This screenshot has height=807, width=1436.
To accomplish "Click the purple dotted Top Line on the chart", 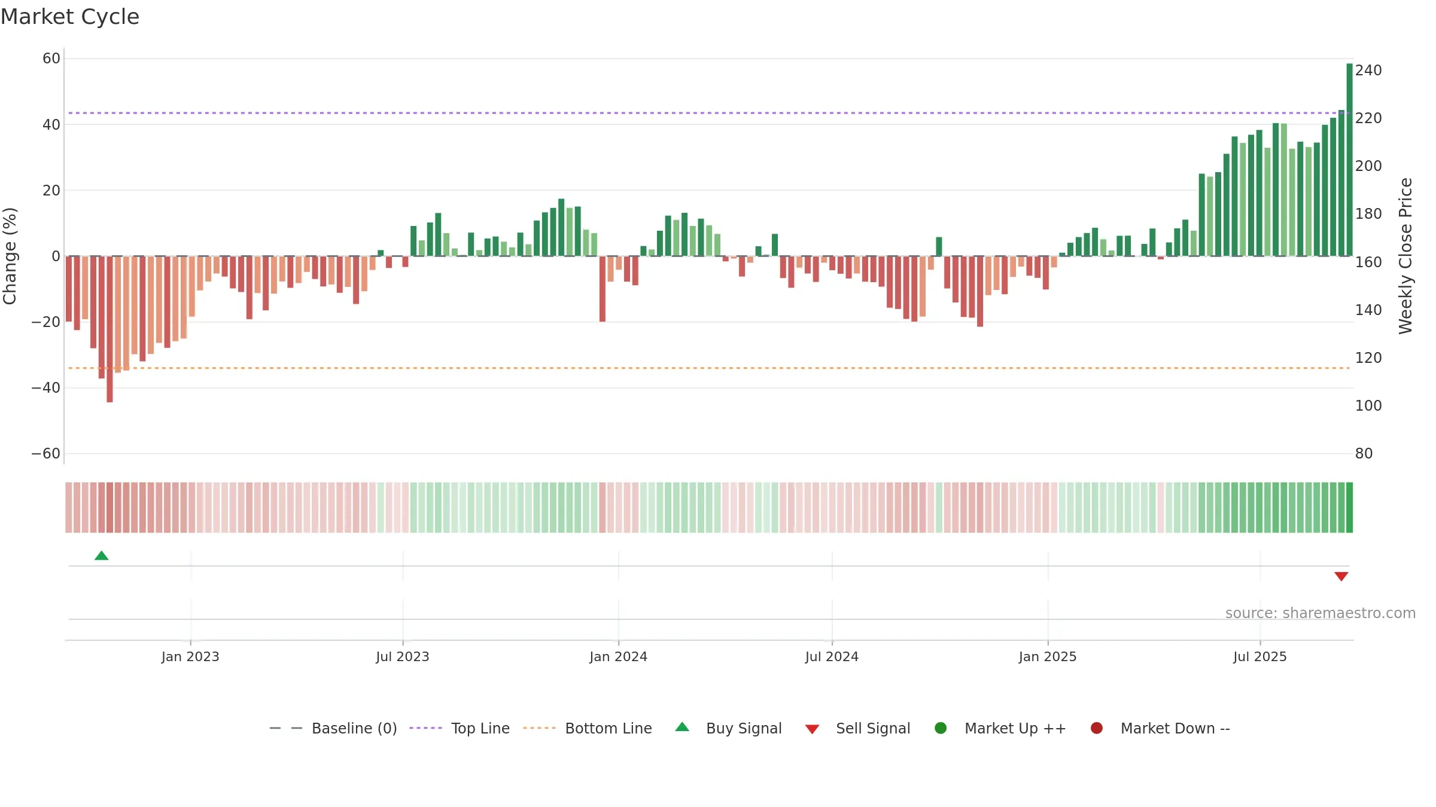I will coord(709,113).
